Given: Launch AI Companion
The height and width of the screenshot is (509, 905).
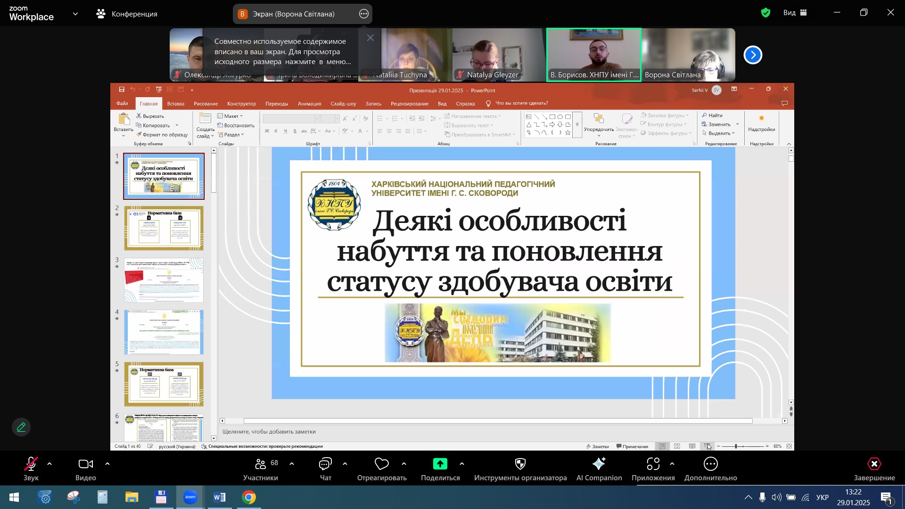Looking at the screenshot, I should 599,469.
